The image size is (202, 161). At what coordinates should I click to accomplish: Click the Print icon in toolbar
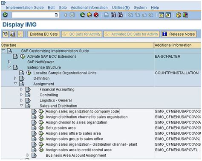point(106,15)
